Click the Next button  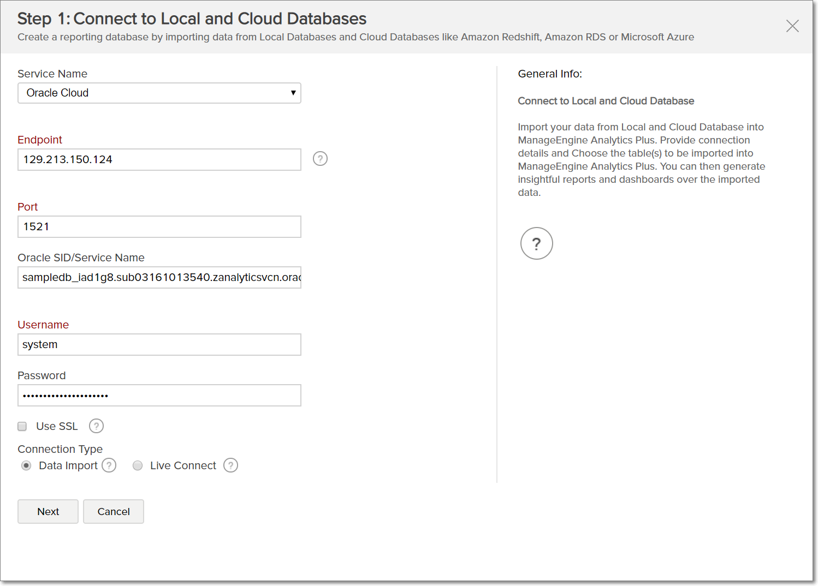[x=48, y=511]
